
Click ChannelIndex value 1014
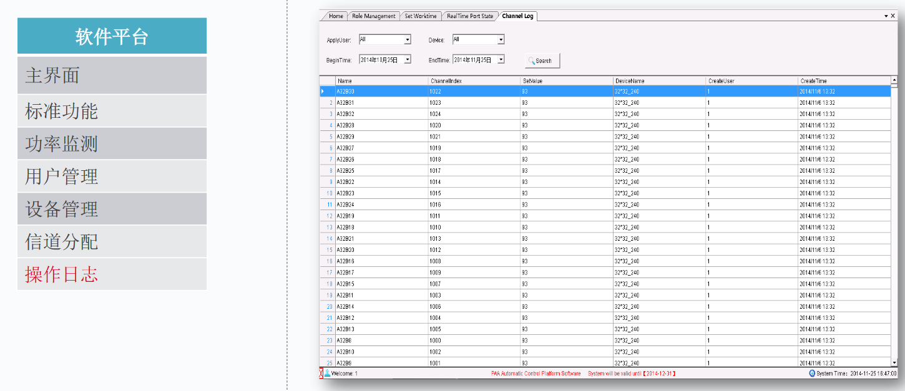[x=474, y=182]
